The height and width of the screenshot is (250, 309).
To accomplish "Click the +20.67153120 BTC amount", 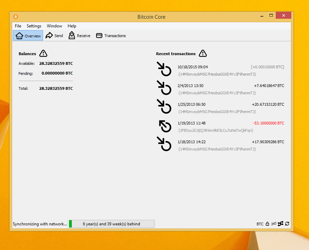I will coord(268,104).
